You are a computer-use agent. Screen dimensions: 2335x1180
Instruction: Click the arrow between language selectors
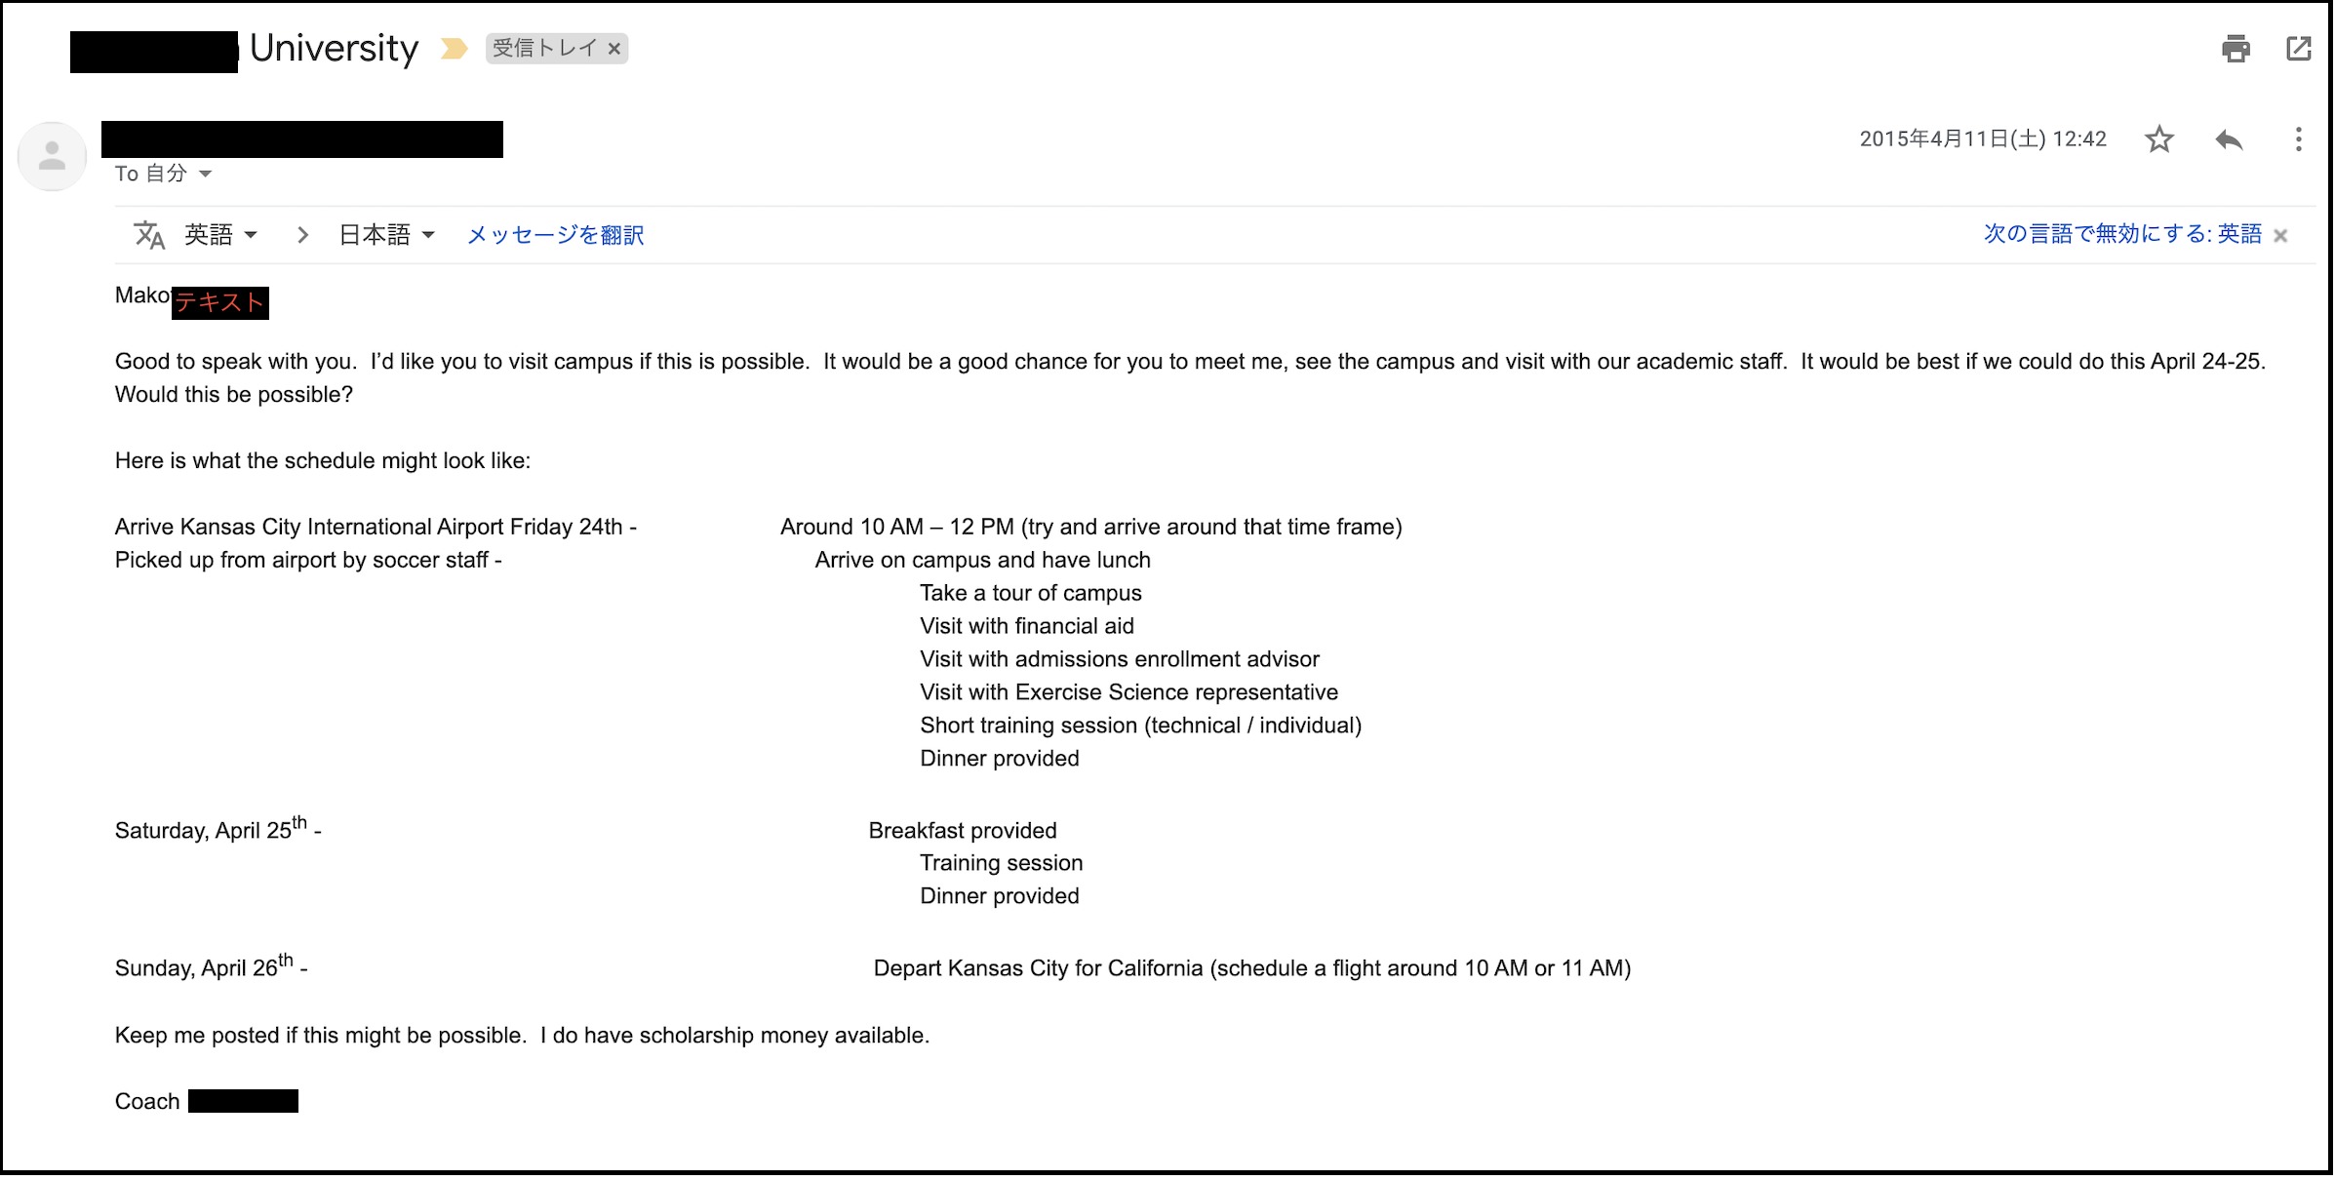(302, 235)
